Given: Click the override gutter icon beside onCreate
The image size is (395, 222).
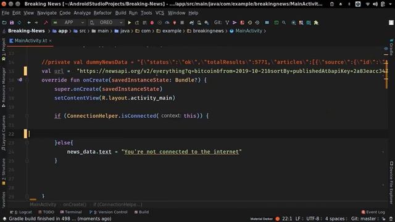Looking at the screenshot, I should (20, 80).
